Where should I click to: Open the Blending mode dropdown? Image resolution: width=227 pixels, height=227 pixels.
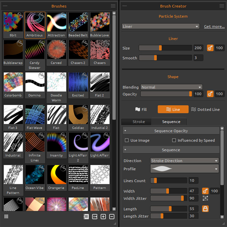point(171,87)
